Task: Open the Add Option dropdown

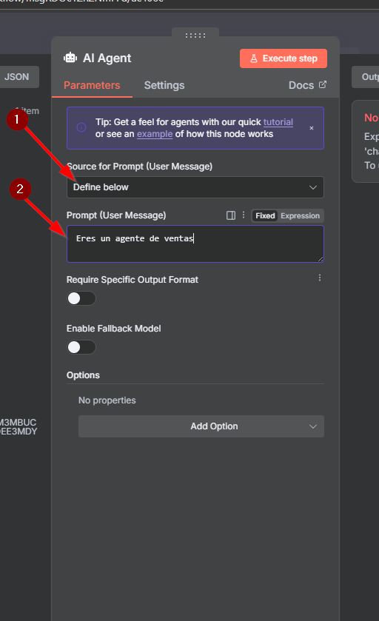Action: pyautogui.click(x=201, y=426)
